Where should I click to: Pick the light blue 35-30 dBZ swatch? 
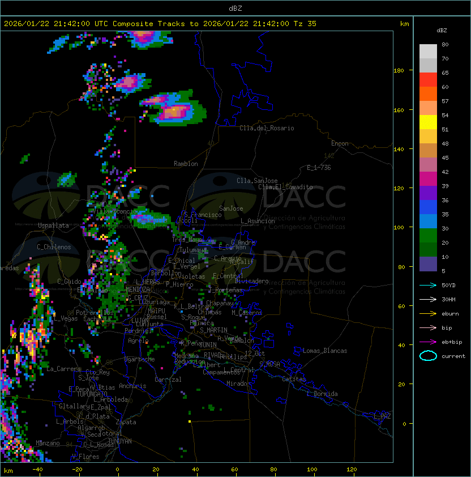[428, 222]
